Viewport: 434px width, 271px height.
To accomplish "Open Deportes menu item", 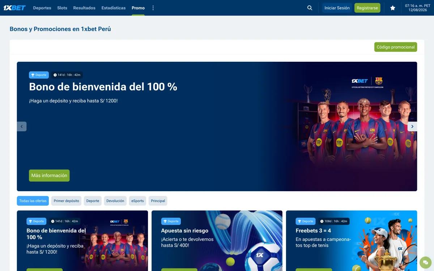I will tap(42, 8).
